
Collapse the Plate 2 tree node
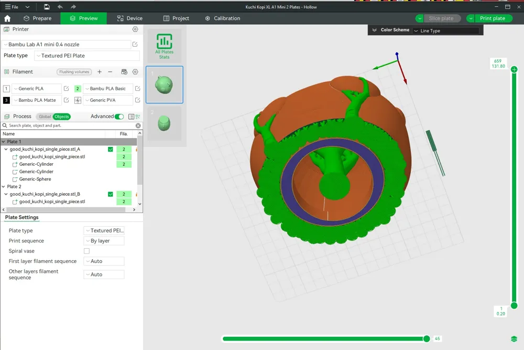tap(3, 186)
